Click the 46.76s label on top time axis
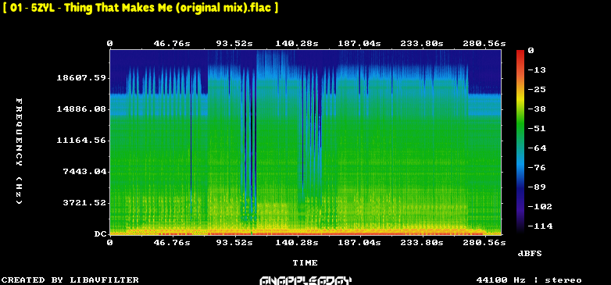 [x=172, y=44]
